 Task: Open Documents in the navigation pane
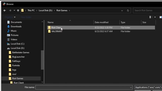(16, 22)
